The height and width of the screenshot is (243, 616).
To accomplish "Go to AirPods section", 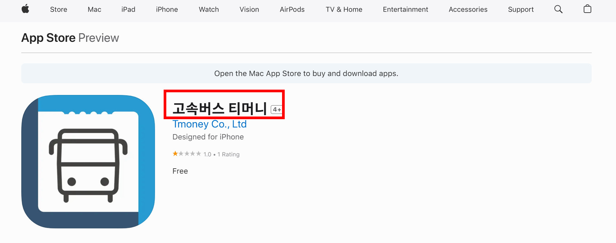I will [x=292, y=10].
